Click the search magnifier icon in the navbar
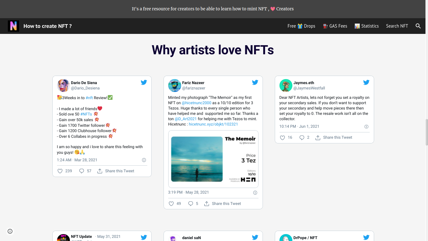The image size is (428, 241). coord(418,26)
